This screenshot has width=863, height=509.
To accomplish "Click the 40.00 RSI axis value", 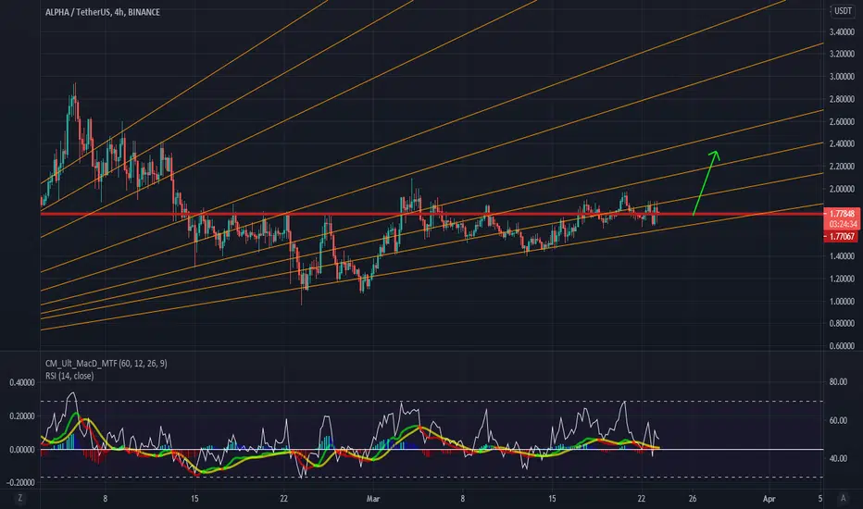I will (838, 458).
